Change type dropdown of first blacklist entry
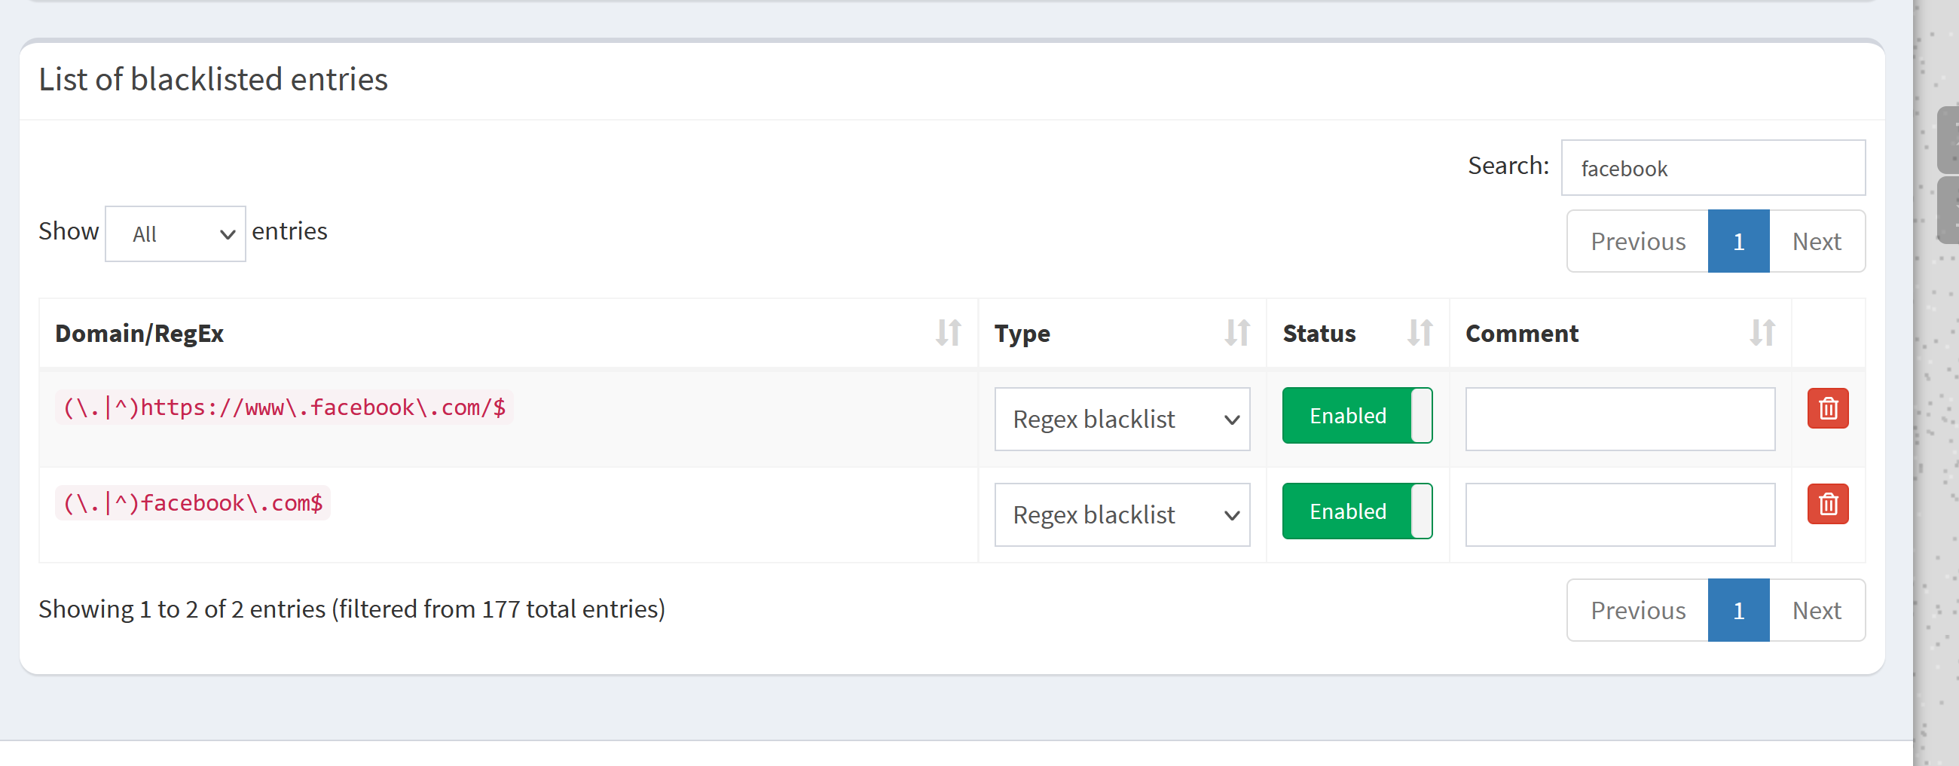 coord(1122,420)
